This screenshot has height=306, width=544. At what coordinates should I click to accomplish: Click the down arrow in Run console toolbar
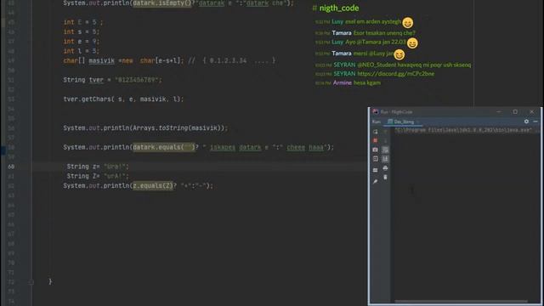tap(385, 140)
